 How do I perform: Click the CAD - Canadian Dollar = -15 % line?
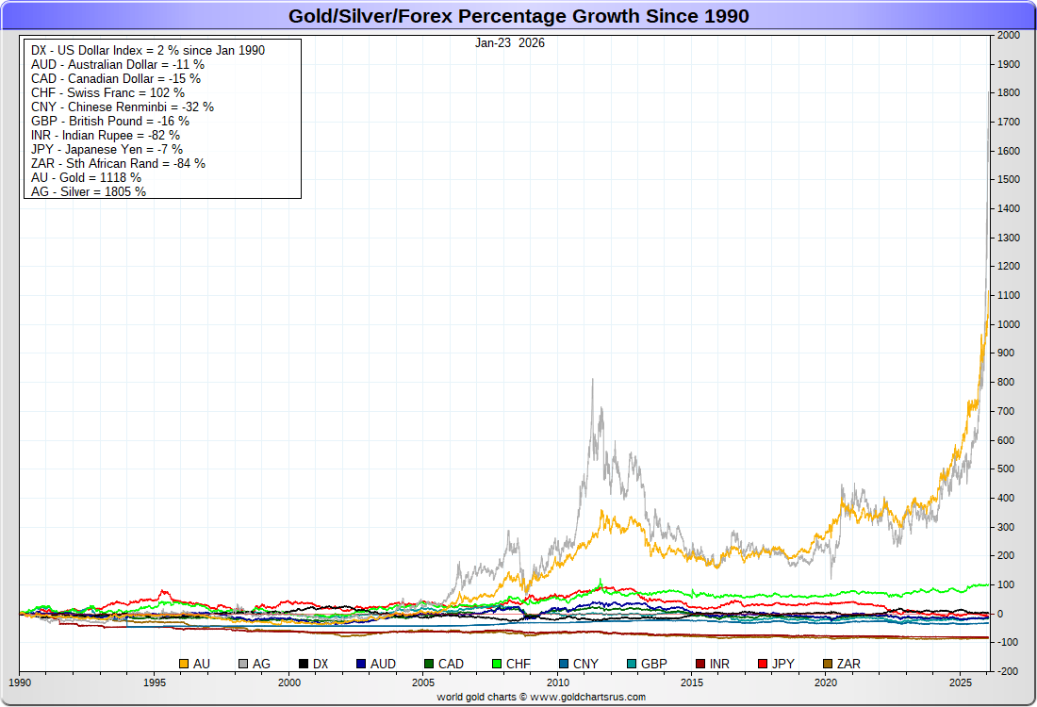(x=116, y=78)
